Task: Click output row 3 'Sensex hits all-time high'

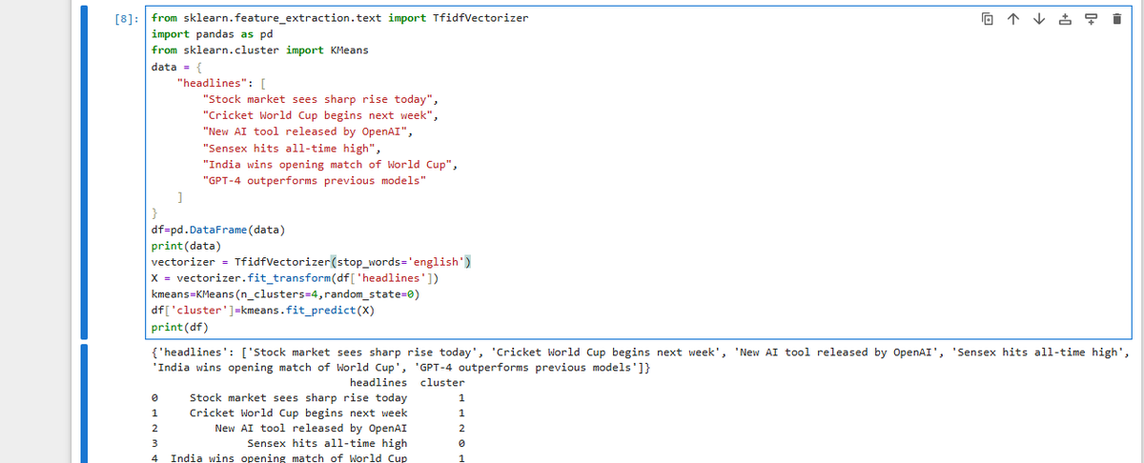Action: click(327, 443)
